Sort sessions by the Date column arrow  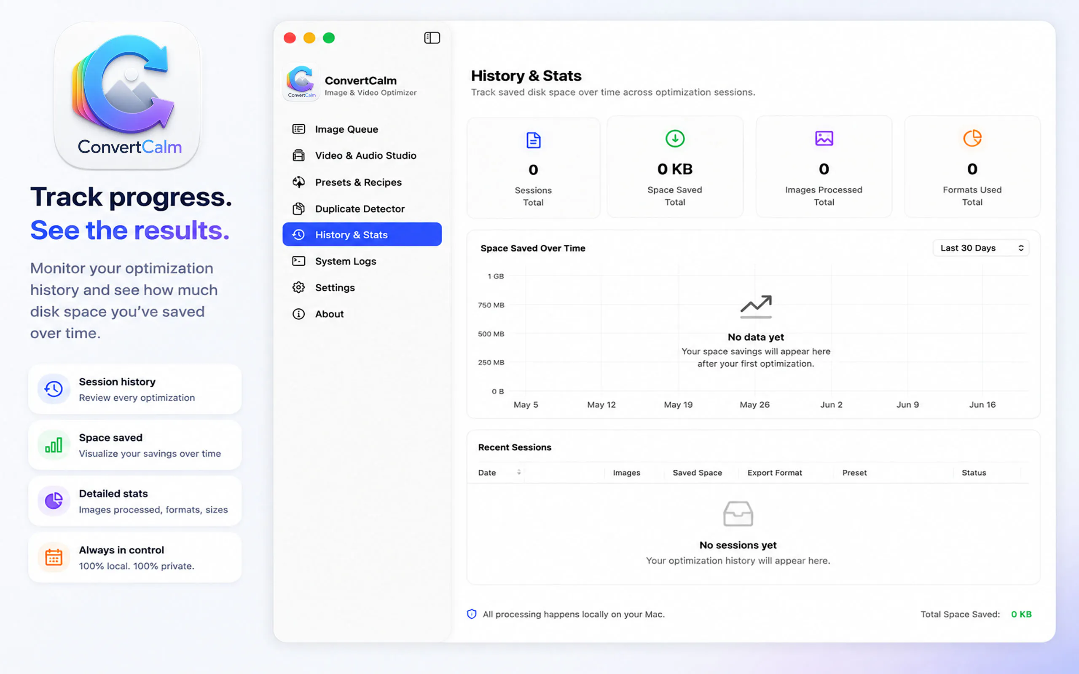pyautogui.click(x=518, y=473)
